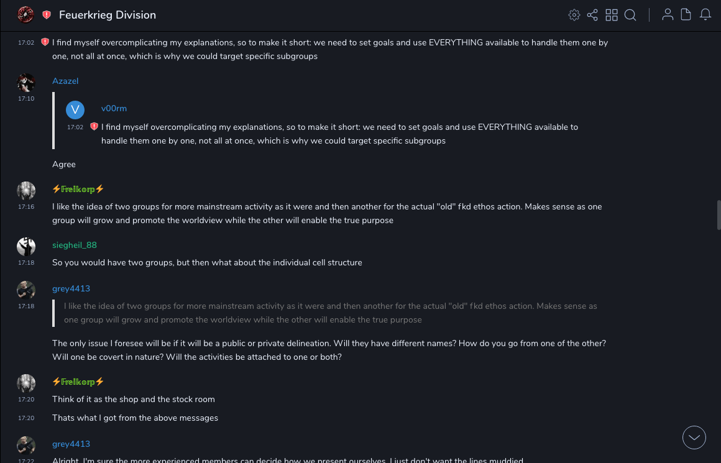Open Azazel's username link
721x463 pixels.
click(x=65, y=81)
